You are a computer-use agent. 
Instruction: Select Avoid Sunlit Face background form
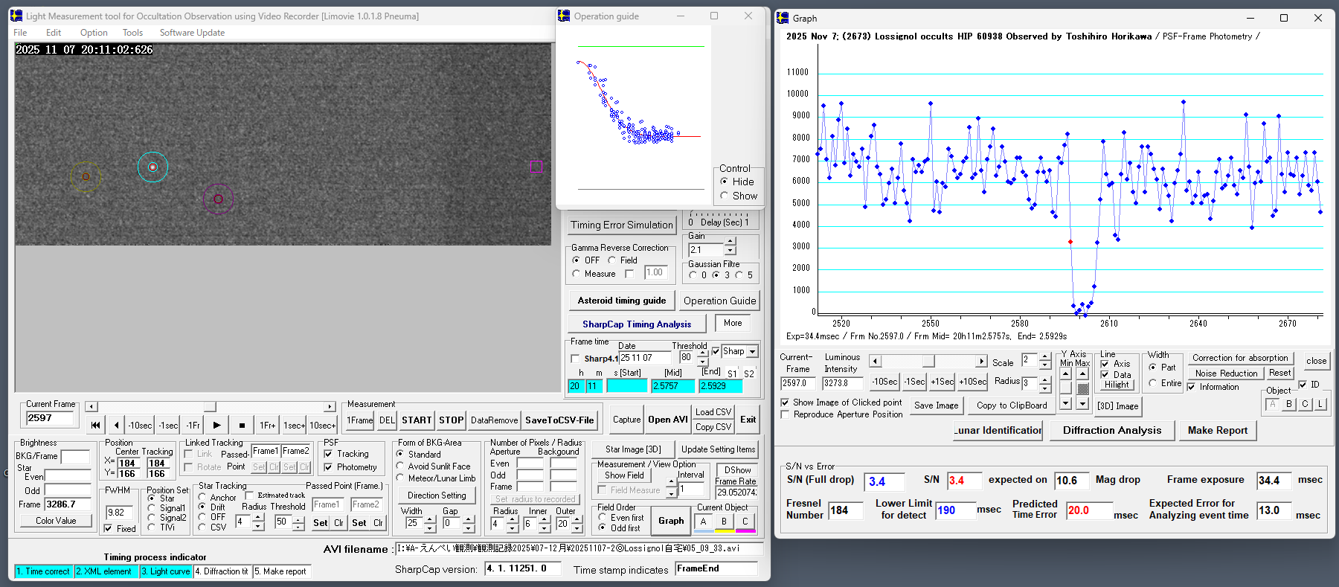tap(400, 466)
